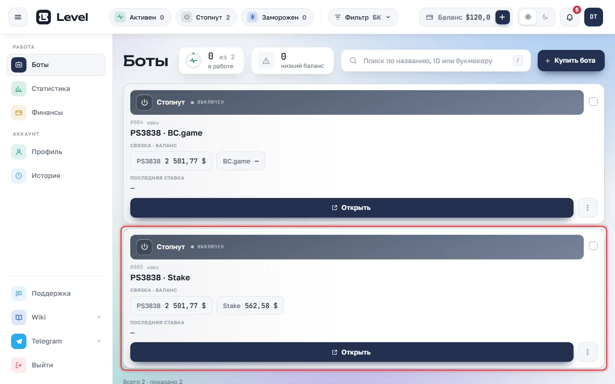
Task: Click the Статистика bar chart icon
Action: [x=19, y=89]
